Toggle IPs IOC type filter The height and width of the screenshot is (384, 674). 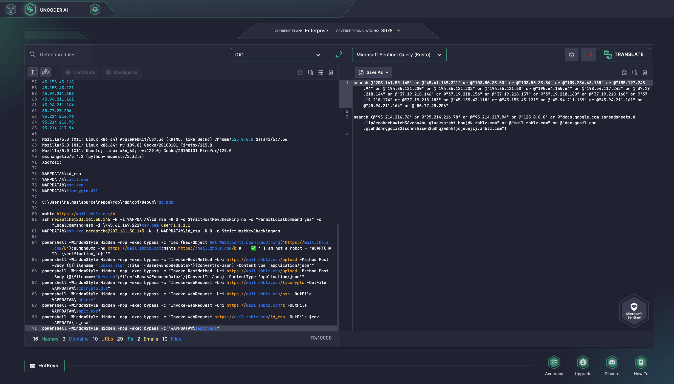point(130,339)
